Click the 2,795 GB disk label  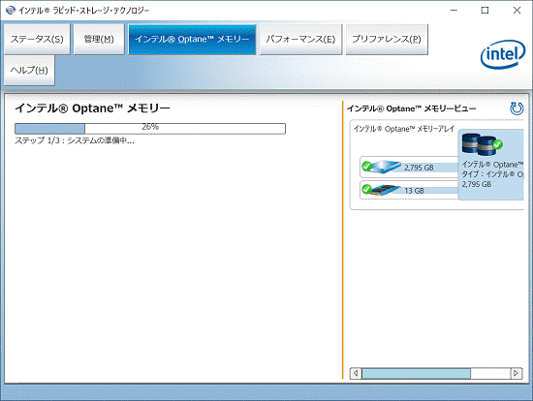click(419, 168)
